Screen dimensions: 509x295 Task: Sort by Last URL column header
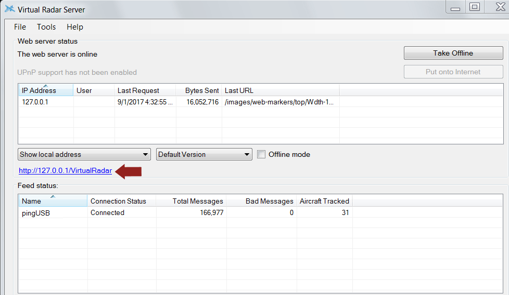pyautogui.click(x=281, y=90)
